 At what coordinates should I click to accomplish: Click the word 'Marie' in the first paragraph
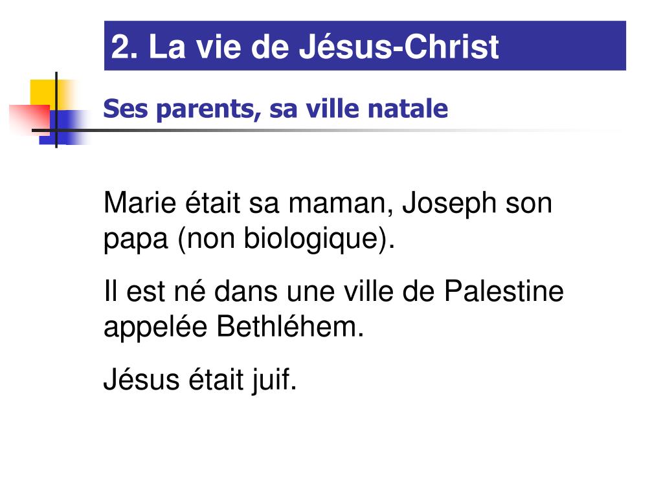click(140, 203)
